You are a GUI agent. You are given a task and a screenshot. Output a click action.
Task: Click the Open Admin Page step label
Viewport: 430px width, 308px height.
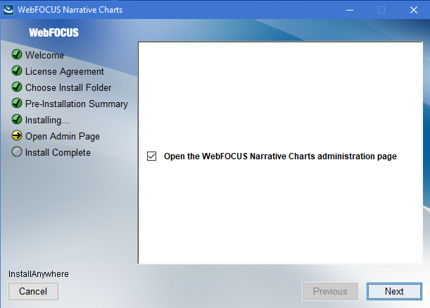coord(63,137)
